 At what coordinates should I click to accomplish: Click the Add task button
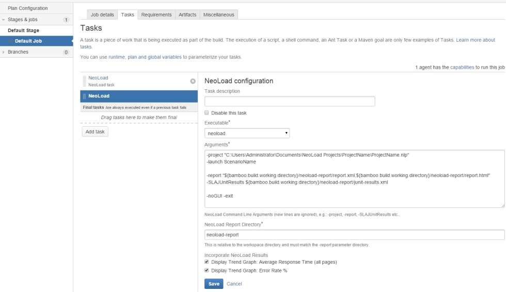[x=95, y=132]
